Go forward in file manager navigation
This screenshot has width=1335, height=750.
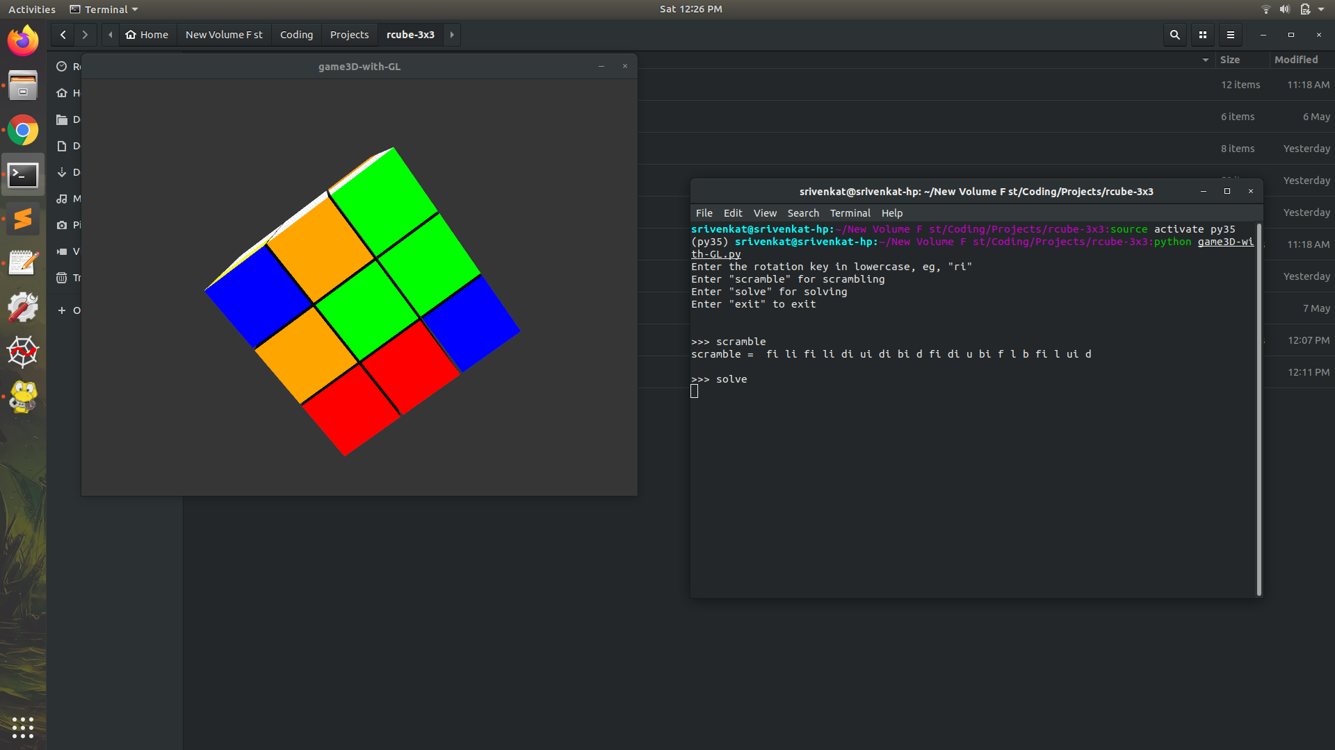coord(85,35)
